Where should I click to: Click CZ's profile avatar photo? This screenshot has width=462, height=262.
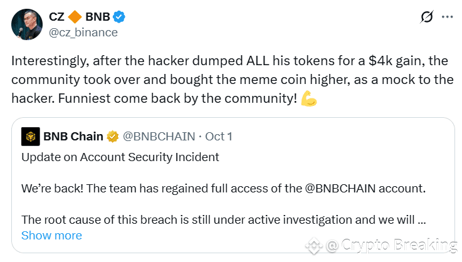[x=26, y=24]
